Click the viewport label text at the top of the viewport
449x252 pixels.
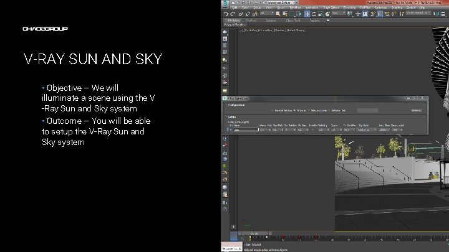click(x=273, y=30)
